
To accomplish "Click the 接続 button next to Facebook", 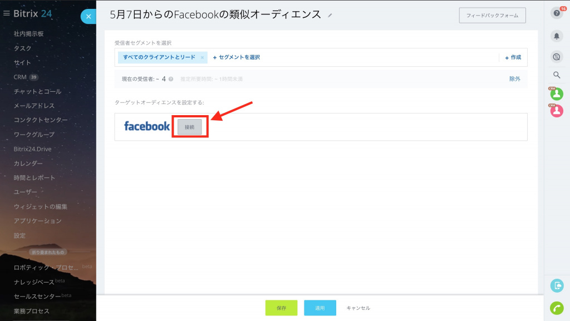I will click(x=189, y=127).
